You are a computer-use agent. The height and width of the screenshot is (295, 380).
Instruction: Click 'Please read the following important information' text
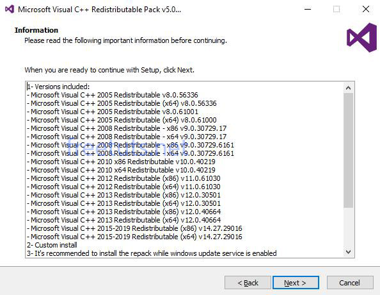125,40
